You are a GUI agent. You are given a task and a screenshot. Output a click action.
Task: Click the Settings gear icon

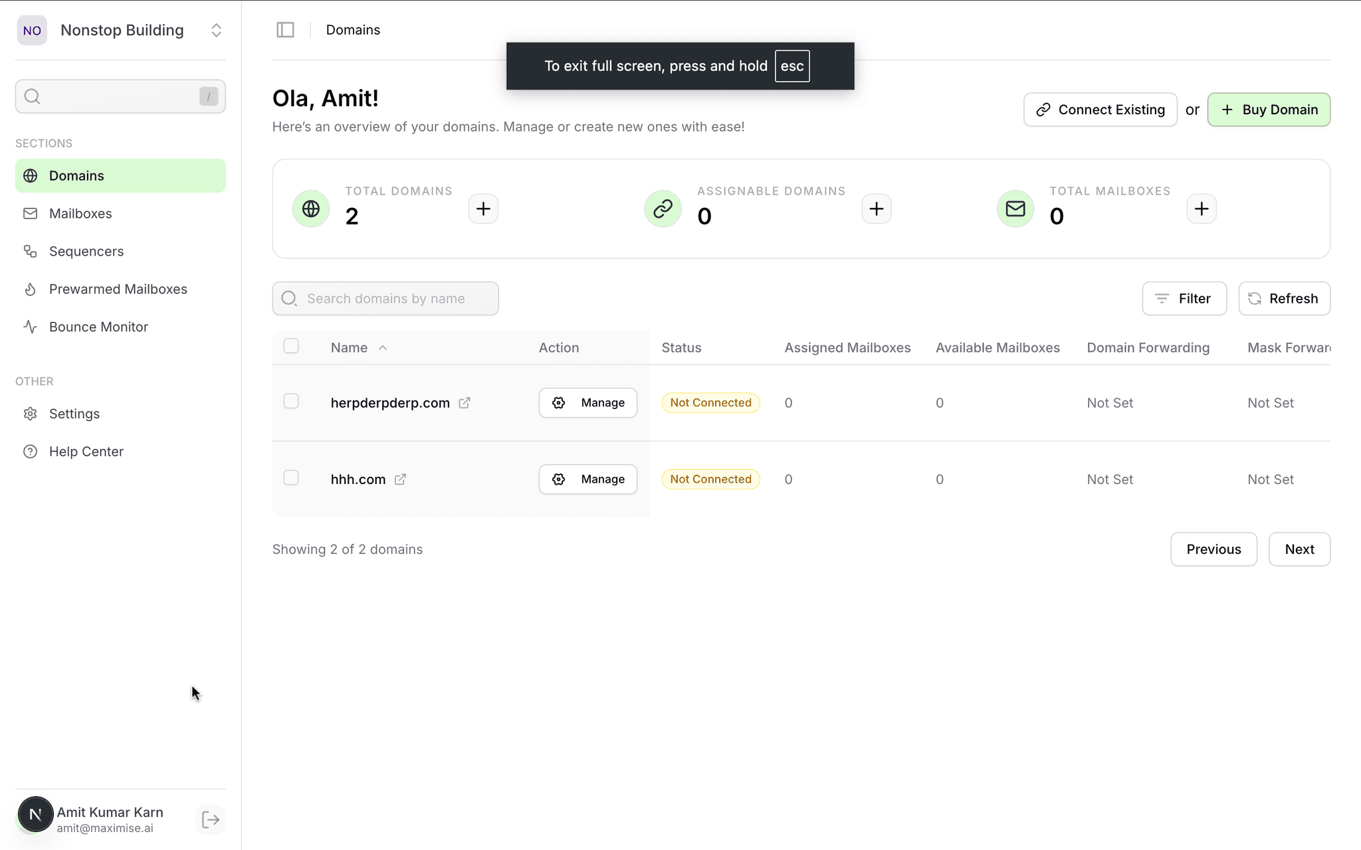pyautogui.click(x=31, y=414)
